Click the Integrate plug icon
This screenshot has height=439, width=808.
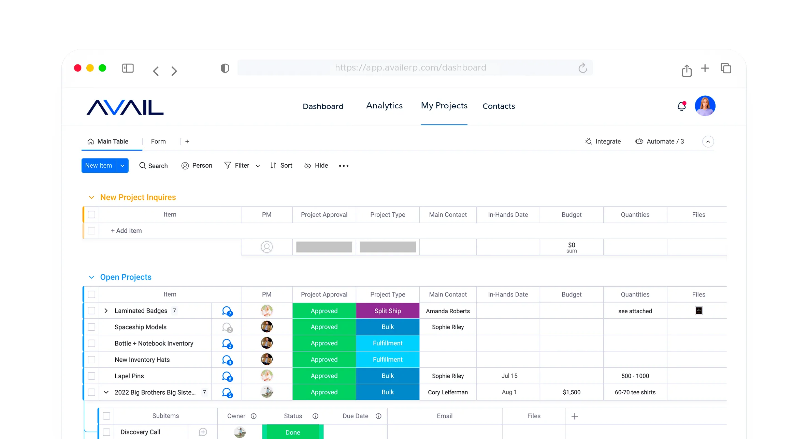point(589,141)
